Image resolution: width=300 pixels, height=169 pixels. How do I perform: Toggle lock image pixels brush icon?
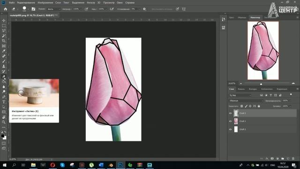(x=246, y=106)
